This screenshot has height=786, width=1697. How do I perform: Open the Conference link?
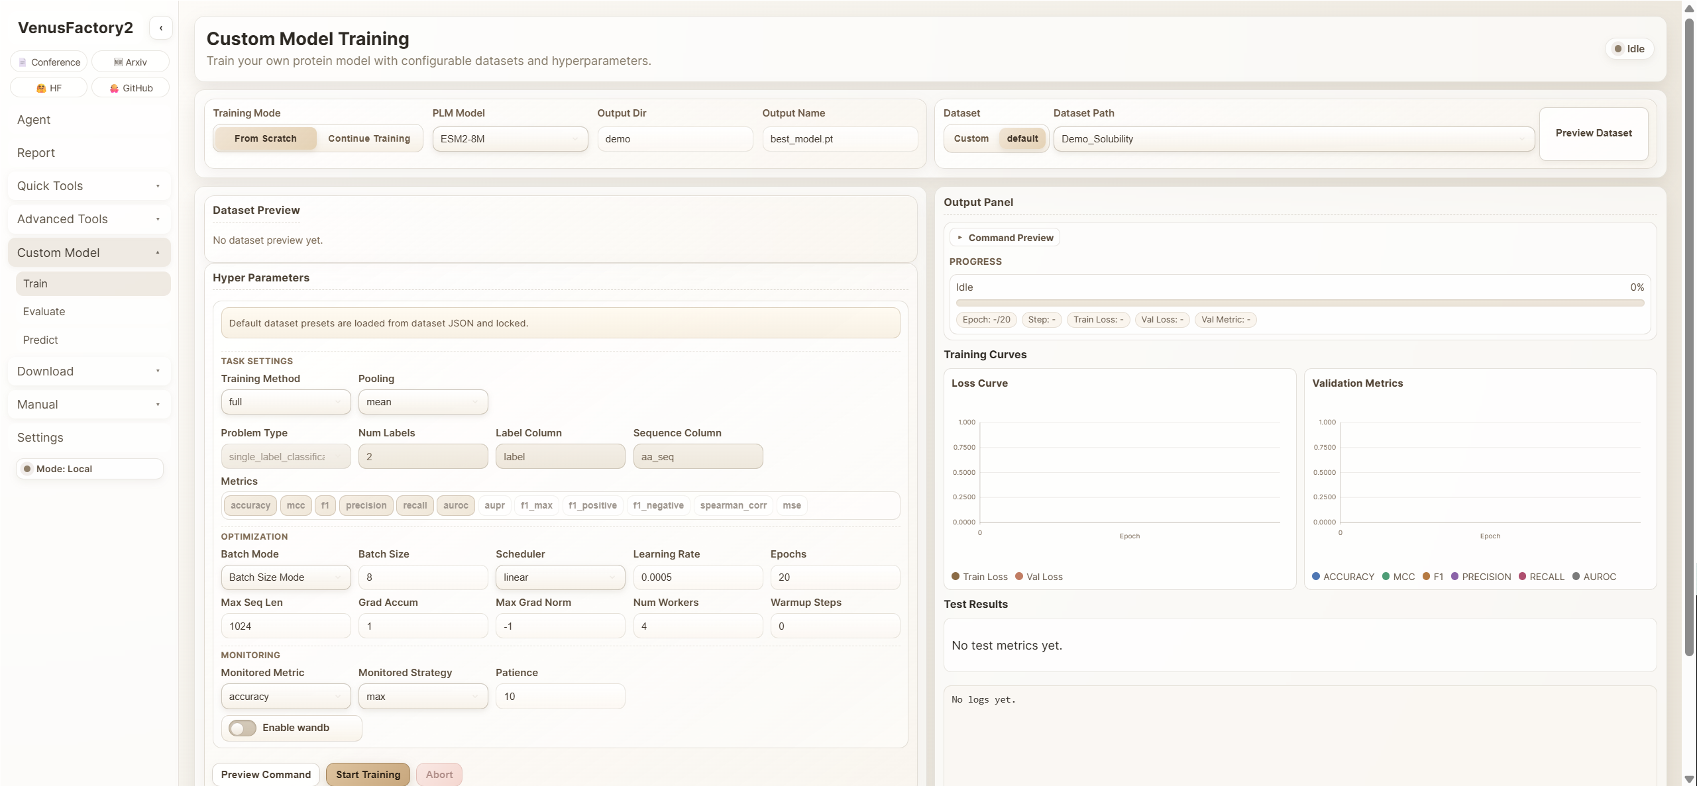click(49, 62)
